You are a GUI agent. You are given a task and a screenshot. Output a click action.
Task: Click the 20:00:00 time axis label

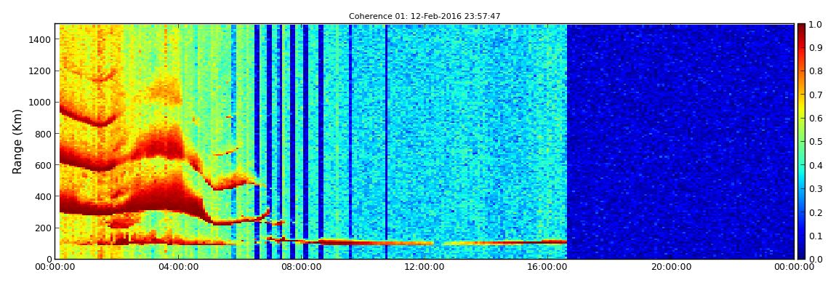pyautogui.click(x=671, y=267)
